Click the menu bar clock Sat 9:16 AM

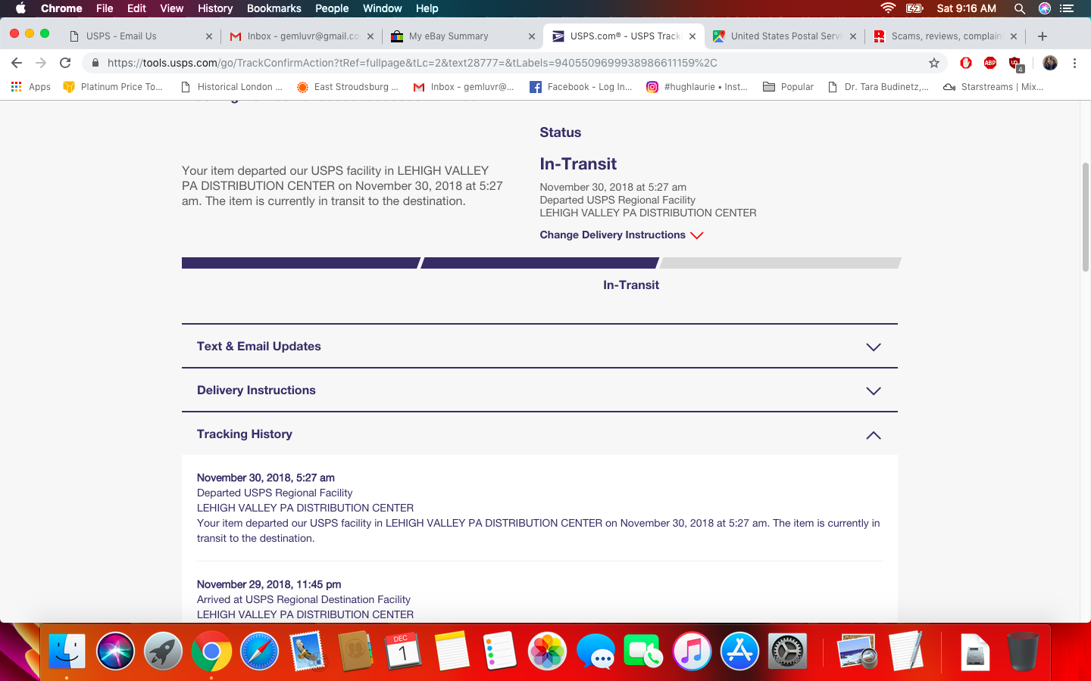(966, 8)
